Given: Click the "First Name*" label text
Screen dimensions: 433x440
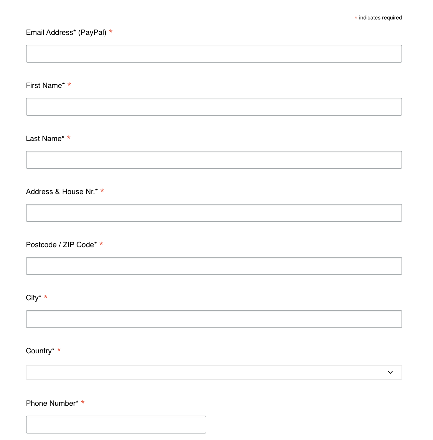Looking at the screenshot, I should (x=45, y=85).
